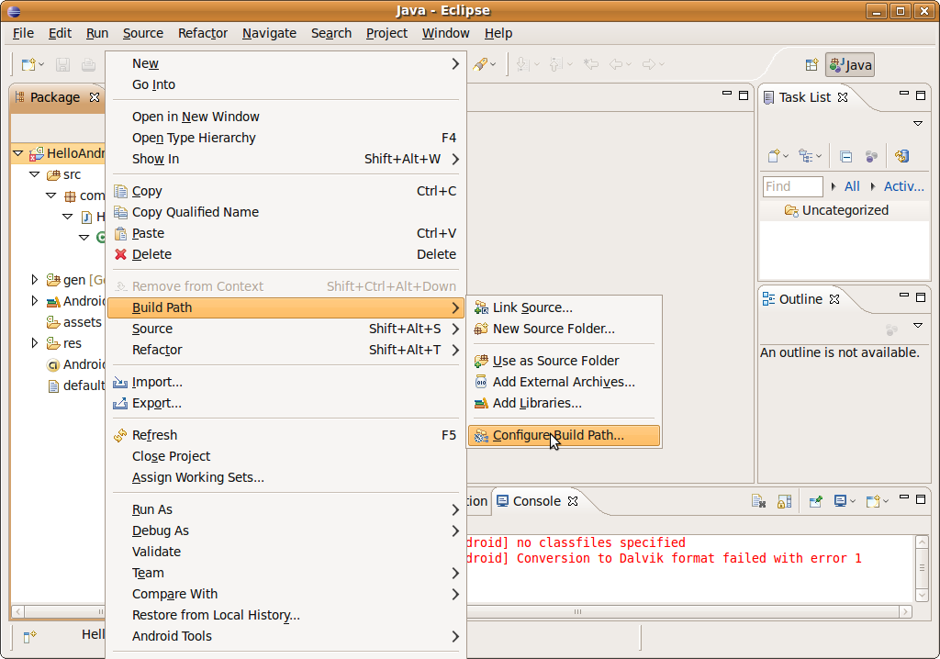Click the New wizard toolbar icon
The width and height of the screenshot is (940, 659).
pos(28,64)
